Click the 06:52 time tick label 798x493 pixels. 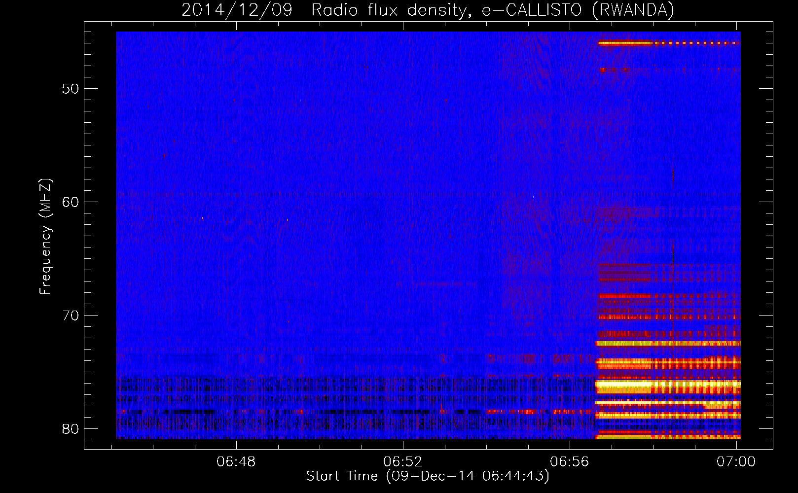[403, 462]
